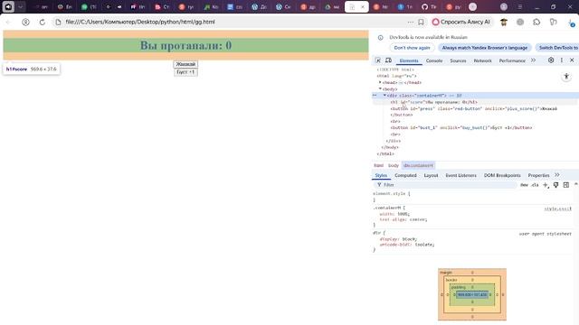Click the accessibility tree toggle button
579x325 pixels.
coord(566,76)
